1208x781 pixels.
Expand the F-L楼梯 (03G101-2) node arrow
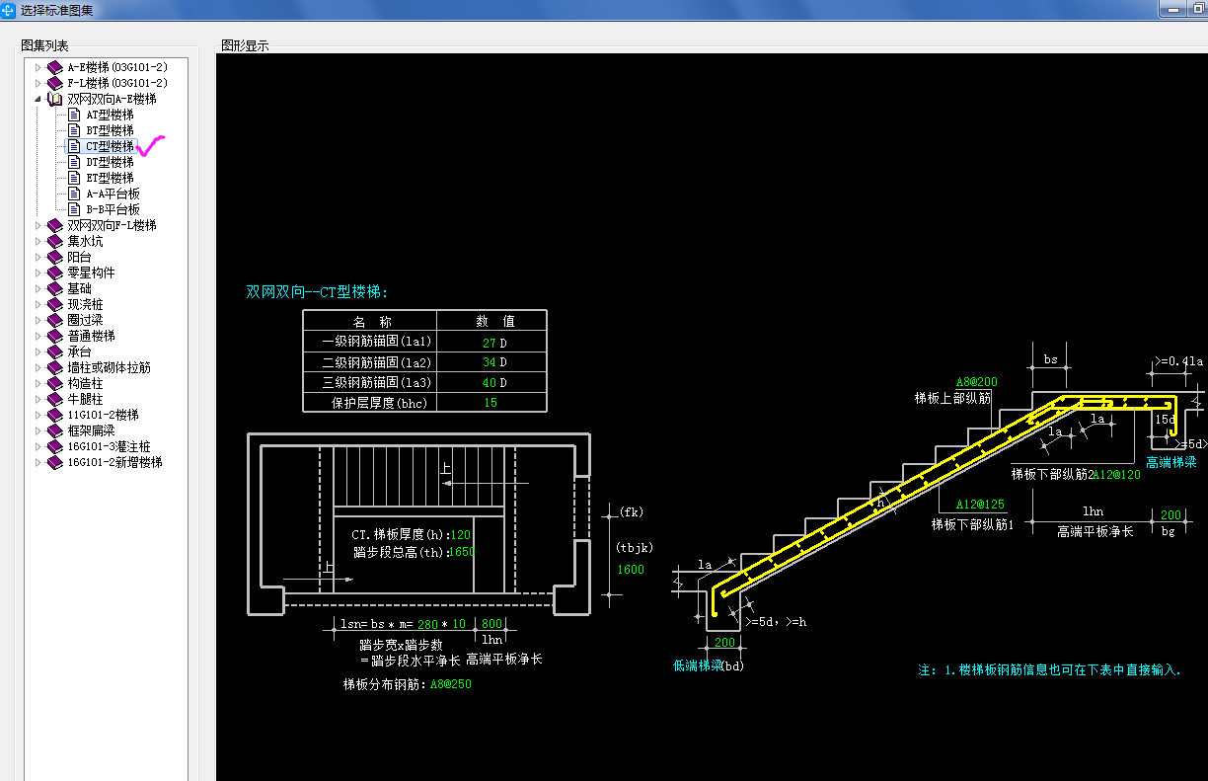point(38,83)
